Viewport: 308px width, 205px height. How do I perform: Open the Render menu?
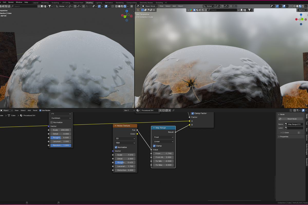click(11, 2)
